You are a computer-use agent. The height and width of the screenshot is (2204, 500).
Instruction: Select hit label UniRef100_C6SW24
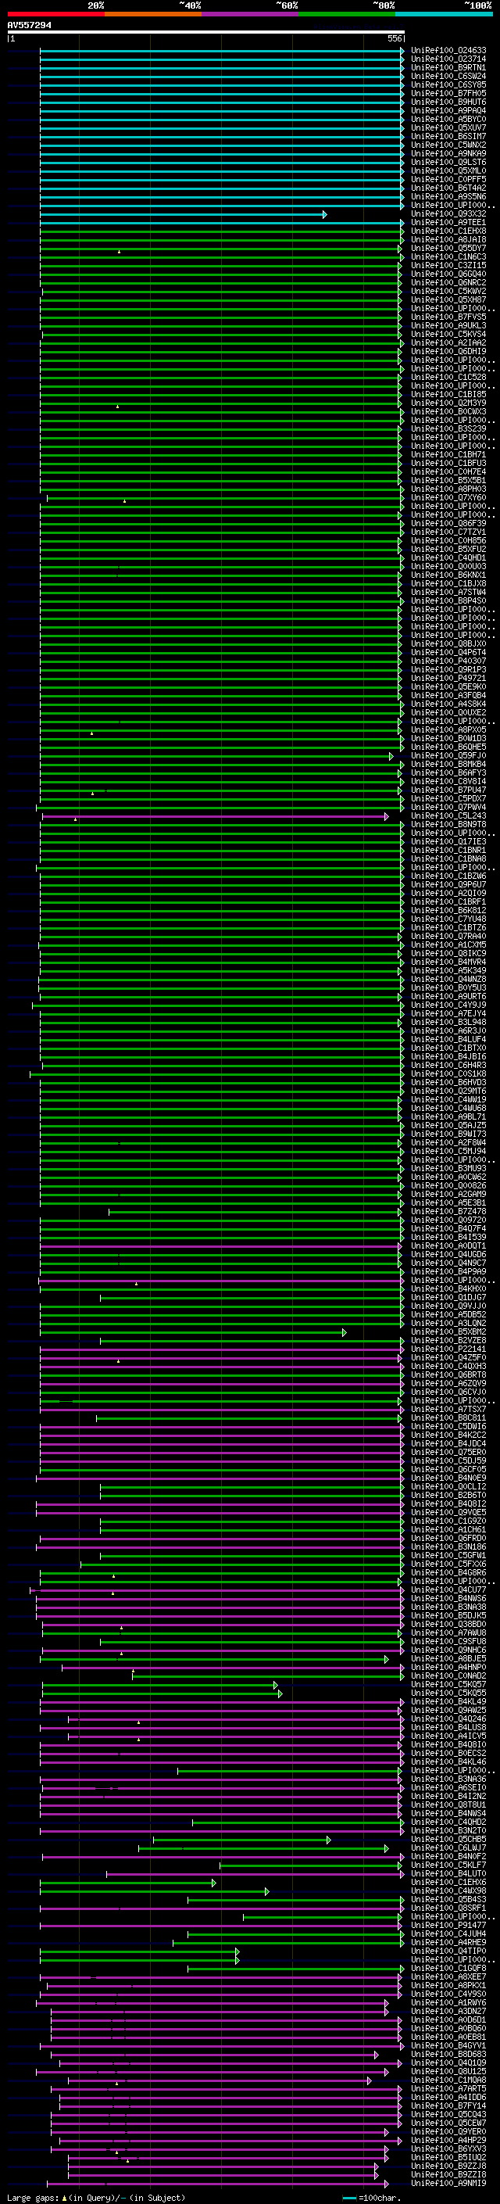click(448, 76)
